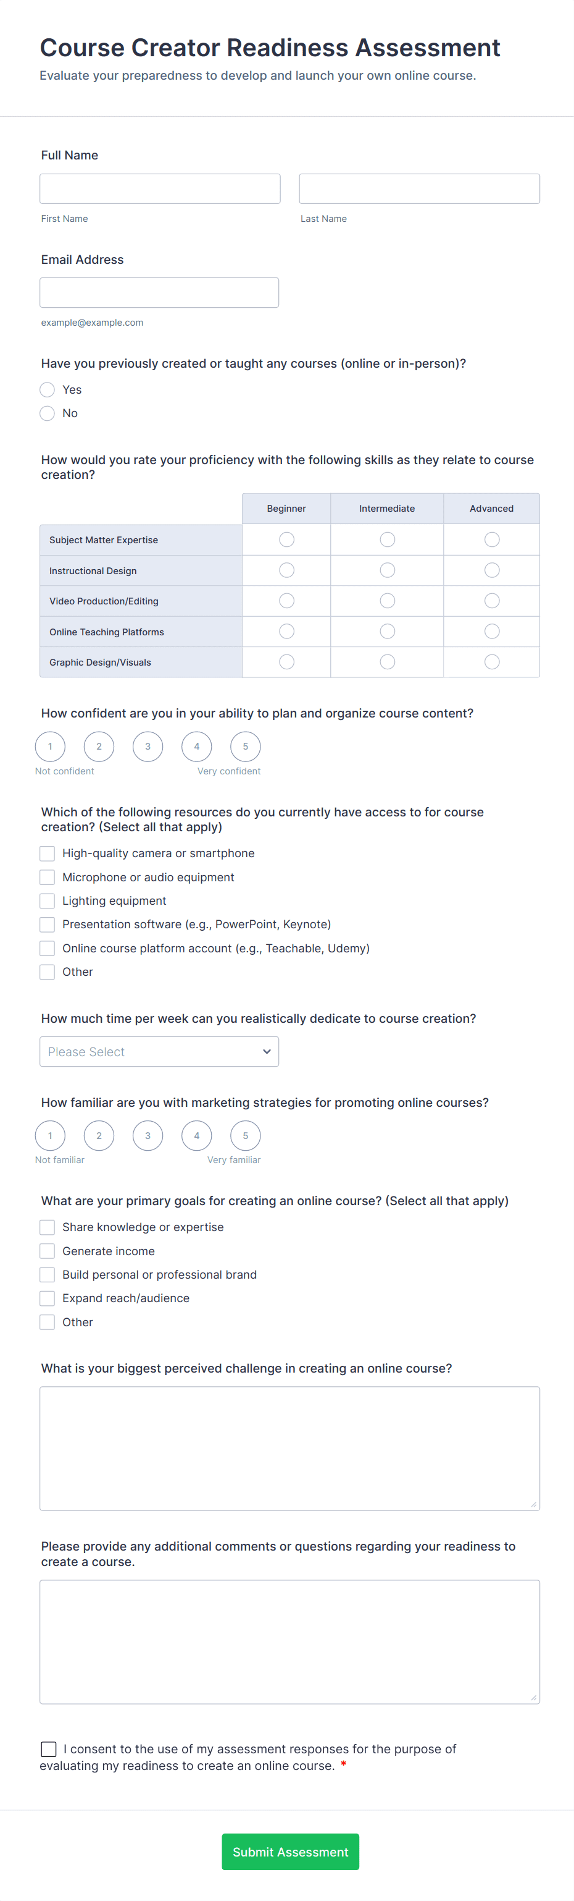
Task: Select 5 for course planning confidence
Action: pos(244,746)
